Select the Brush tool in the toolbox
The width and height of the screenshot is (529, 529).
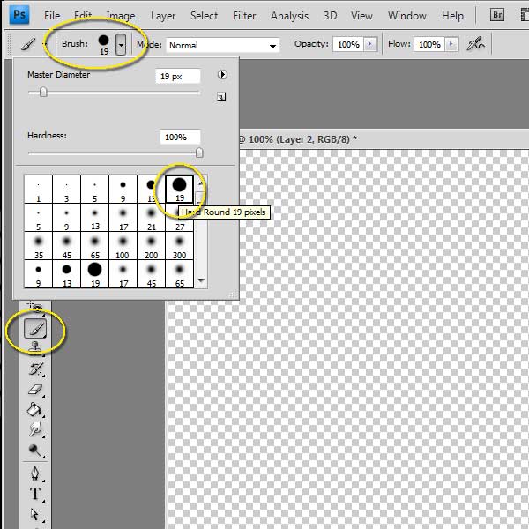pos(35,328)
